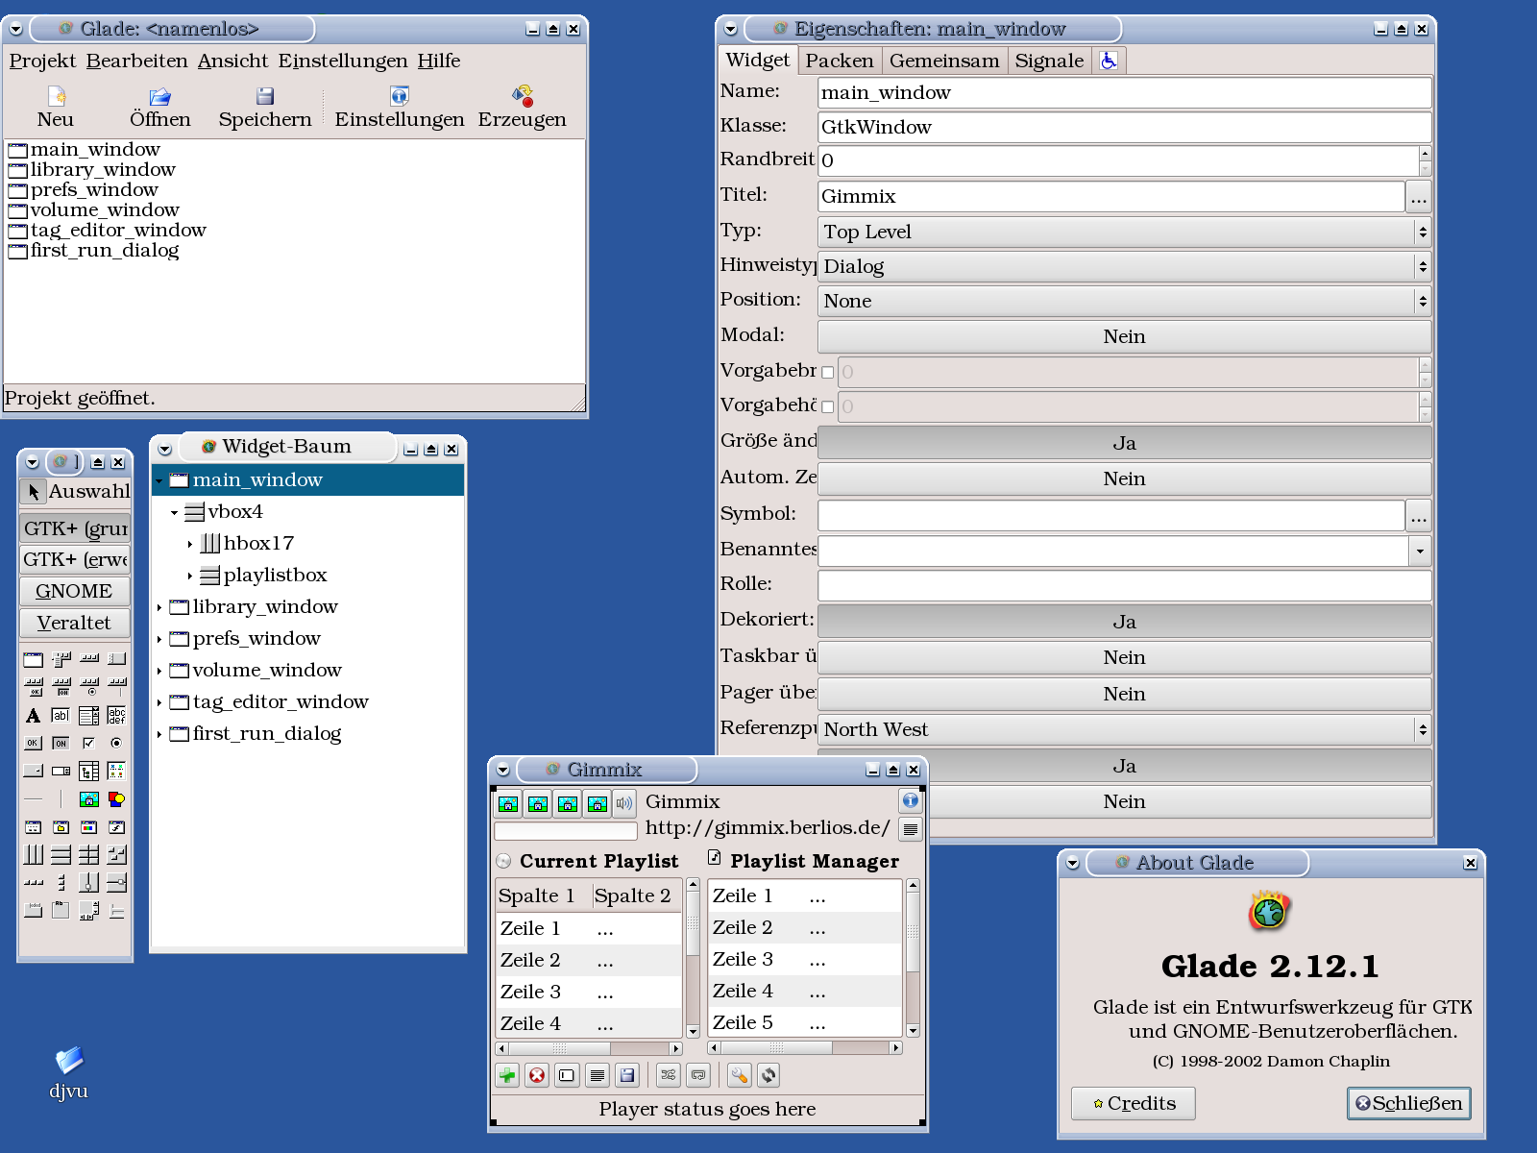Click the Speichern toolbar button
Screen dimensions: 1537x1153
265,108
